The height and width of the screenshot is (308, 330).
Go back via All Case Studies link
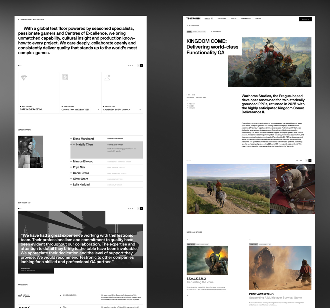pos(193,25)
